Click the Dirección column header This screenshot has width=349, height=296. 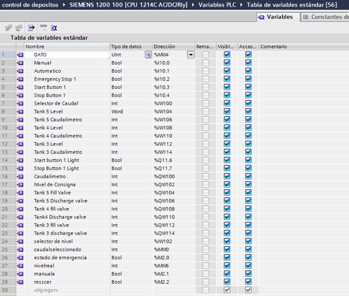tap(174, 47)
